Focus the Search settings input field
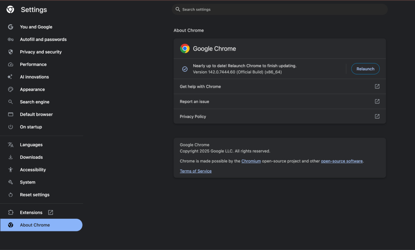 (x=280, y=9)
